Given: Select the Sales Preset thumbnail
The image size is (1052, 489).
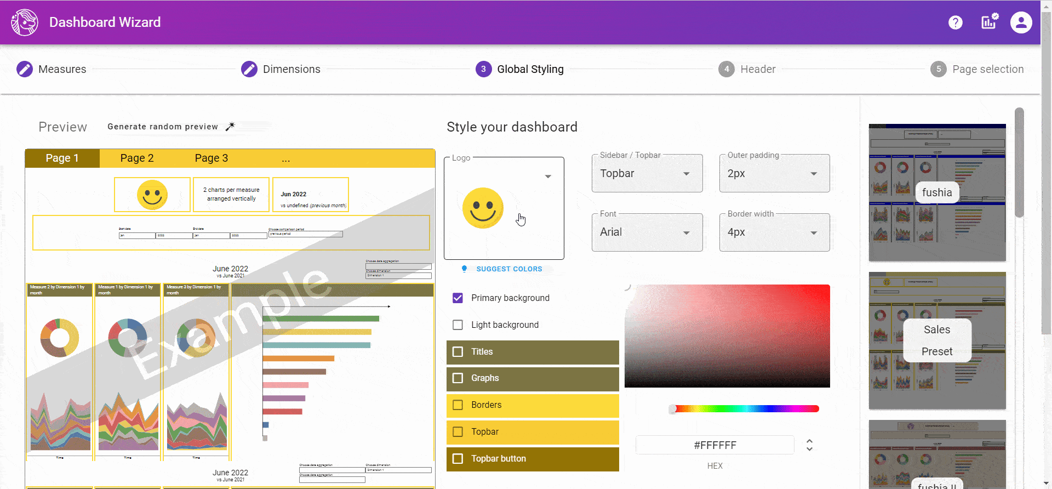Looking at the screenshot, I should point(937,340).
